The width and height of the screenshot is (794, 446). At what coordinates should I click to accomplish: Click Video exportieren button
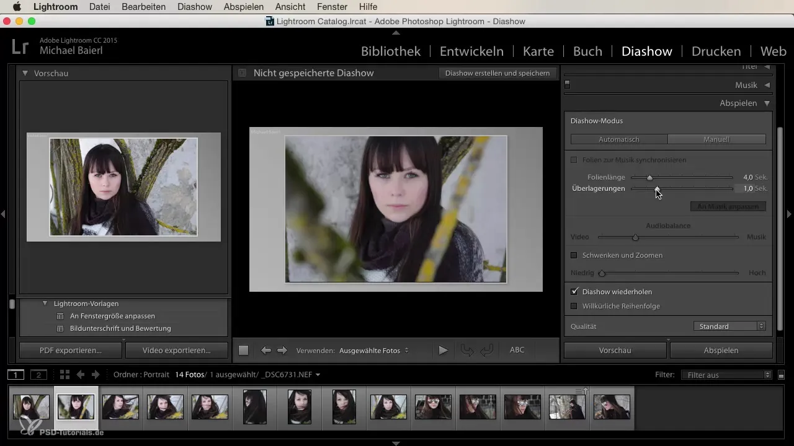pyautogui.click(x=177, y=351)
